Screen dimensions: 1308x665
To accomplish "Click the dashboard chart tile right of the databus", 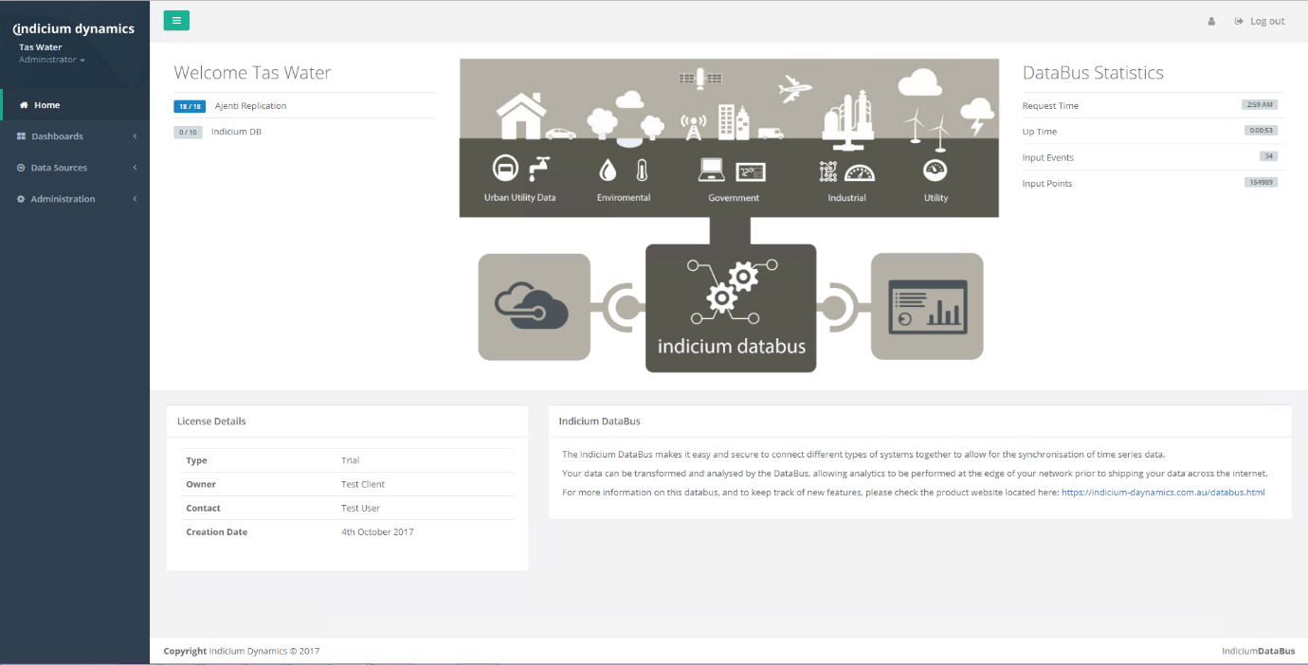I will point(927,307).
